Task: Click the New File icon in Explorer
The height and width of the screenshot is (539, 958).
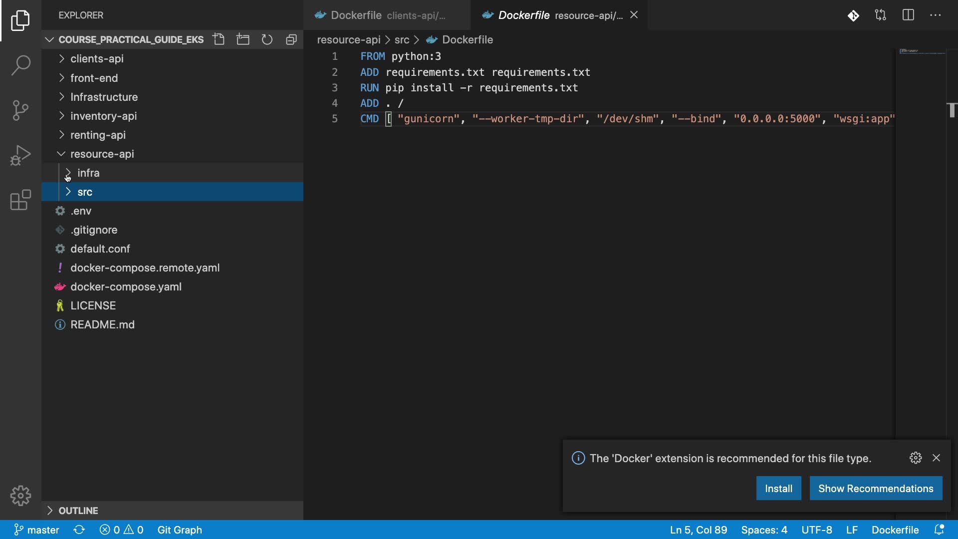Action: point(219,39)
